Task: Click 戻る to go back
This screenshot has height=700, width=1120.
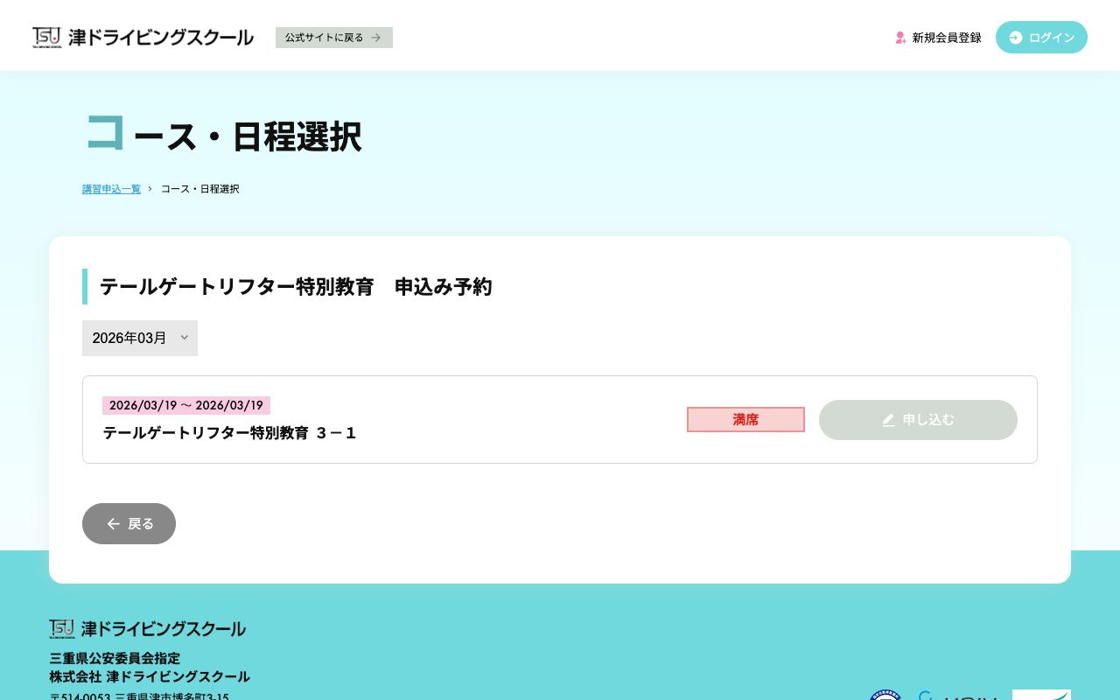Action: click(x=129, y=523)
